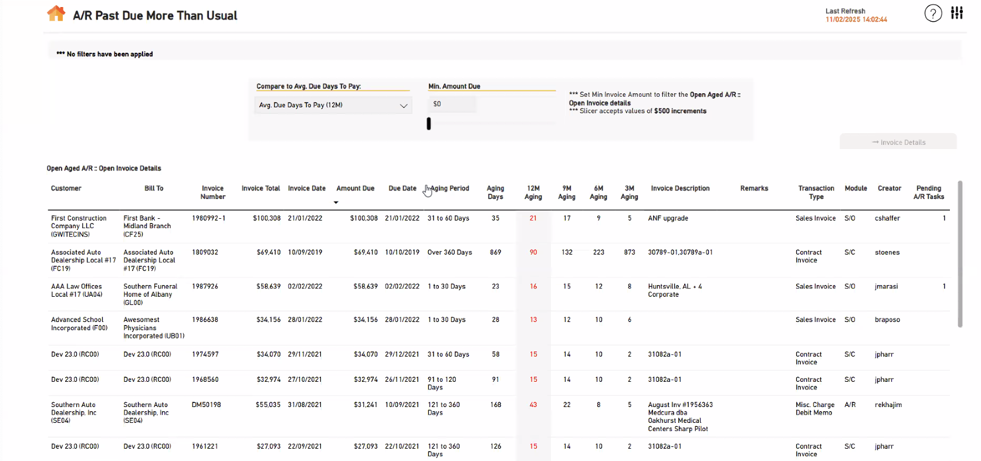
Task: Click the Min. Amount Due input box
Action: (452, 104)
